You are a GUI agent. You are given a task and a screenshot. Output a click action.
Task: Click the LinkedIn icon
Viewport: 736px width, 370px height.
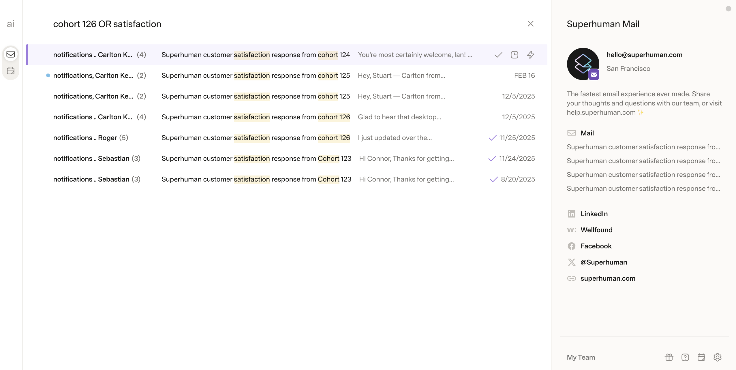tap(572, 214)
